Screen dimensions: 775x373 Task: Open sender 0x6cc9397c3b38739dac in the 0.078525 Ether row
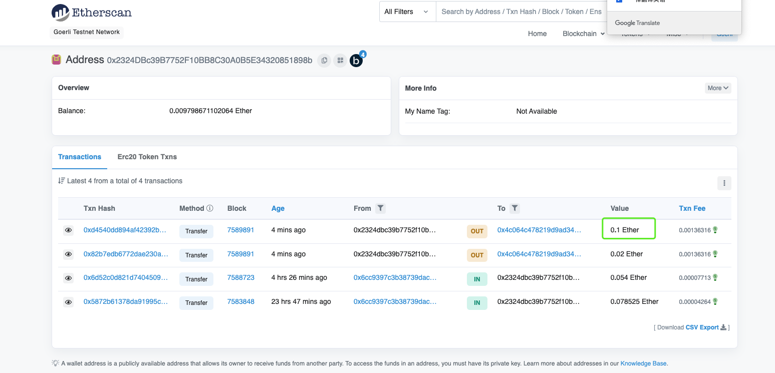coord(395,301)
